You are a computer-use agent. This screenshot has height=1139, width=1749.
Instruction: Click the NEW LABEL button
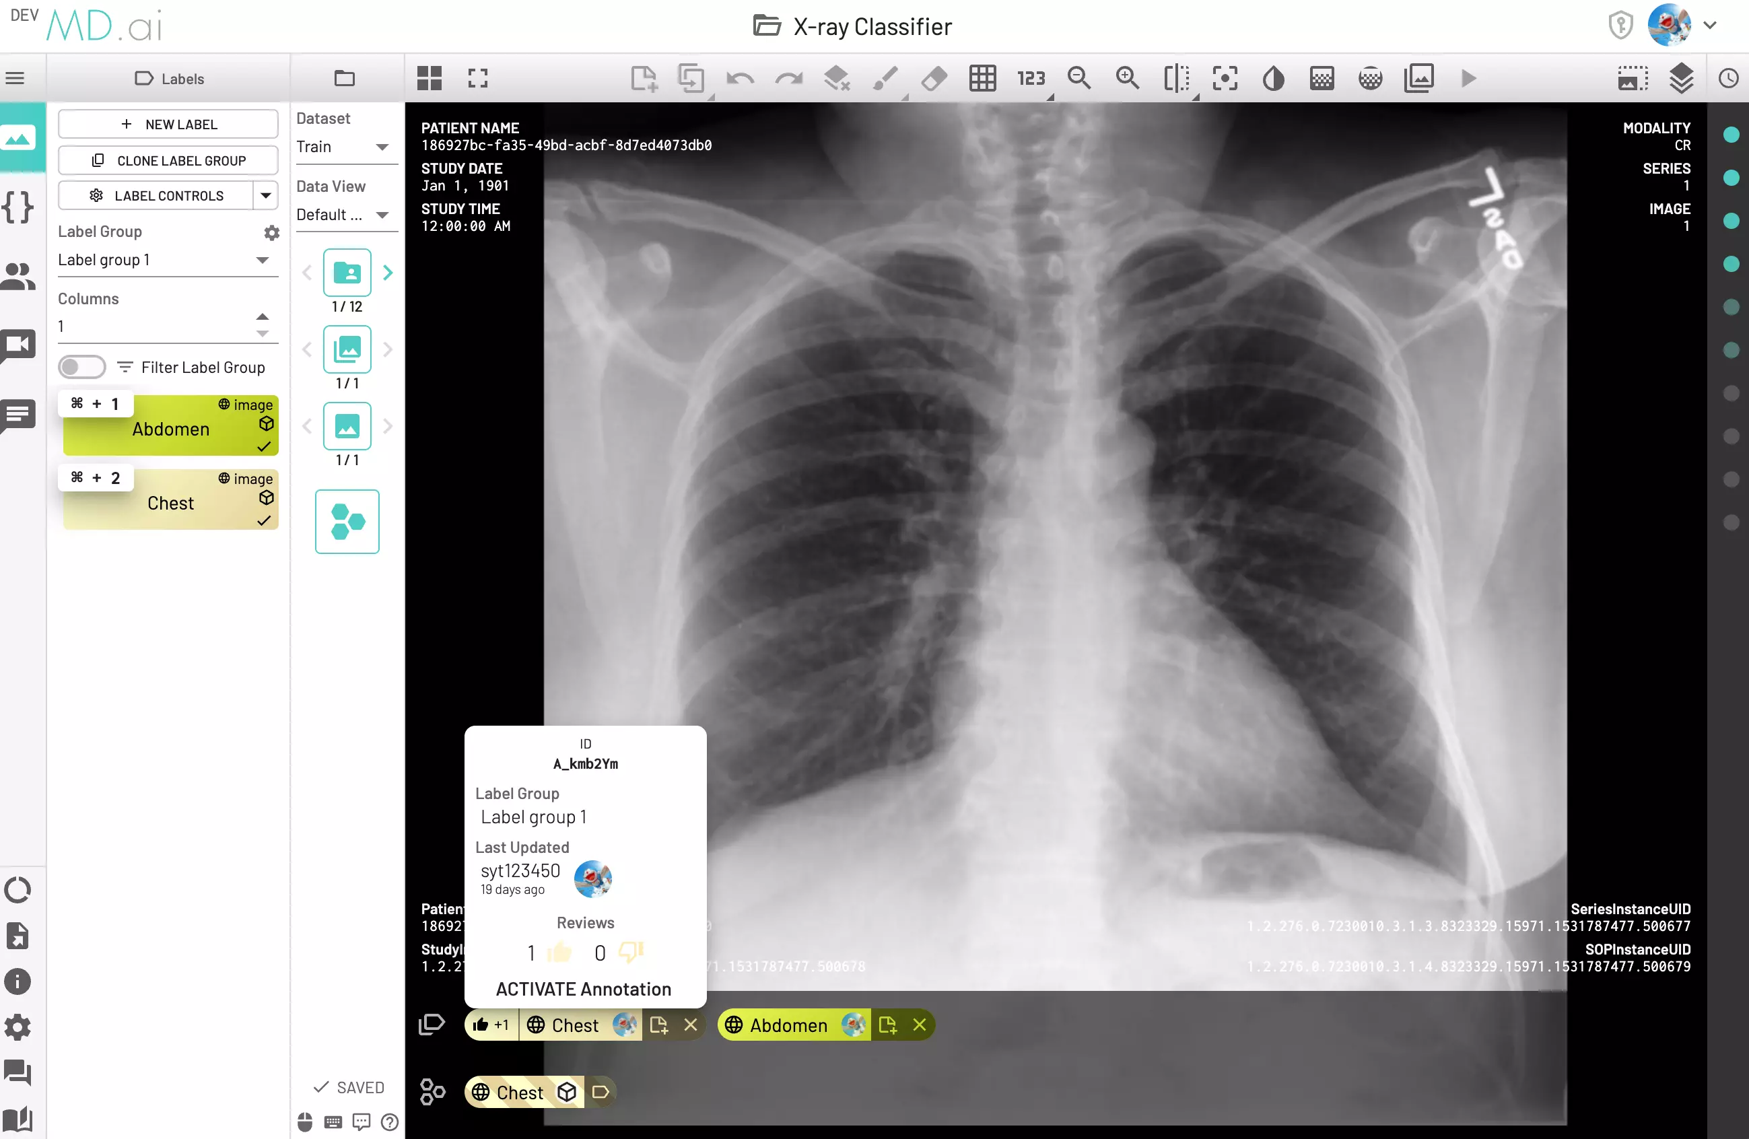168,124
